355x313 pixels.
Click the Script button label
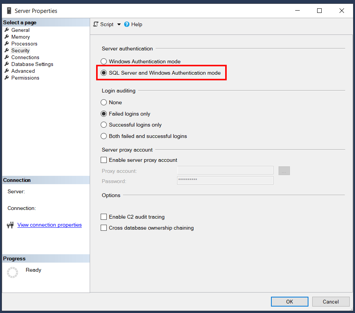(107, 25)
